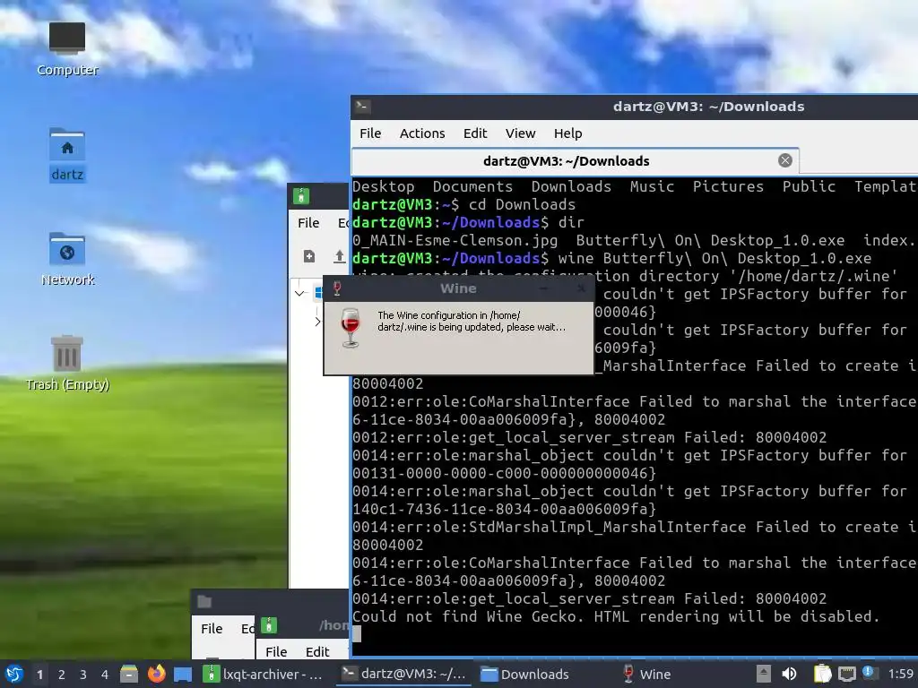Click the small archiver window's title icon
The image size is (918, 688).
[269, 625]
